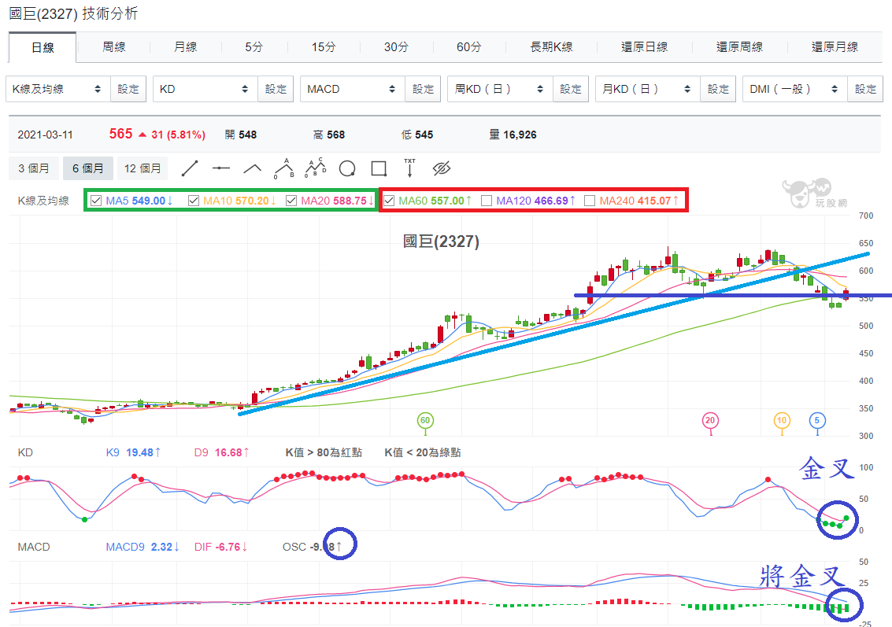The height and width of the screenshot is (627, 892).
Task: Select the TXT text annotation tool
Action: point(409,168)
